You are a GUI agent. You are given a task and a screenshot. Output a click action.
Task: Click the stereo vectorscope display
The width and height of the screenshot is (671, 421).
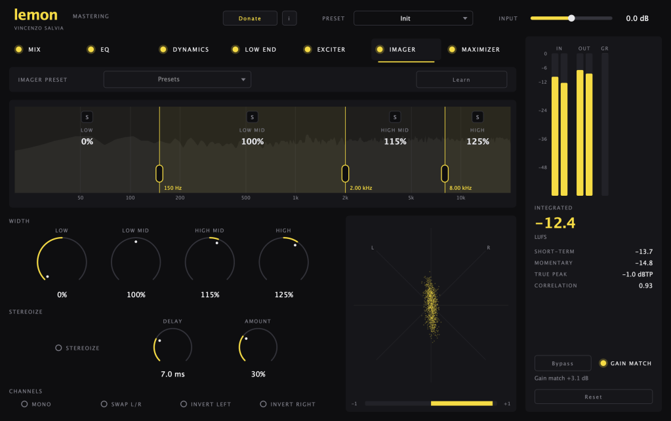(x=431, y=305)
